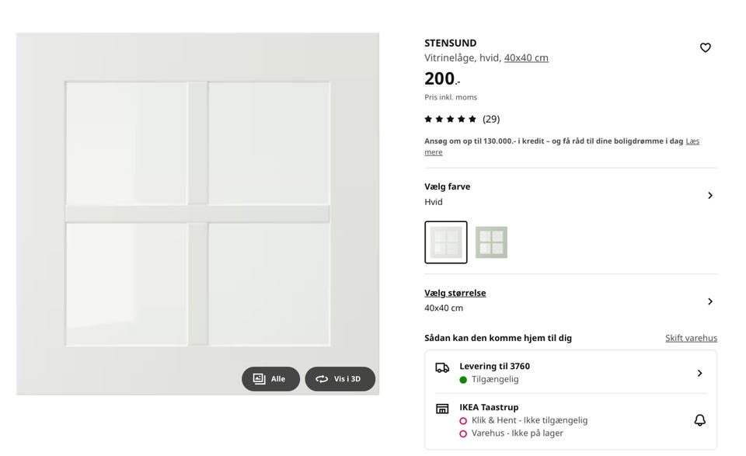Open all images with Alle button
The image size is (746, 456).
(270, 379)
